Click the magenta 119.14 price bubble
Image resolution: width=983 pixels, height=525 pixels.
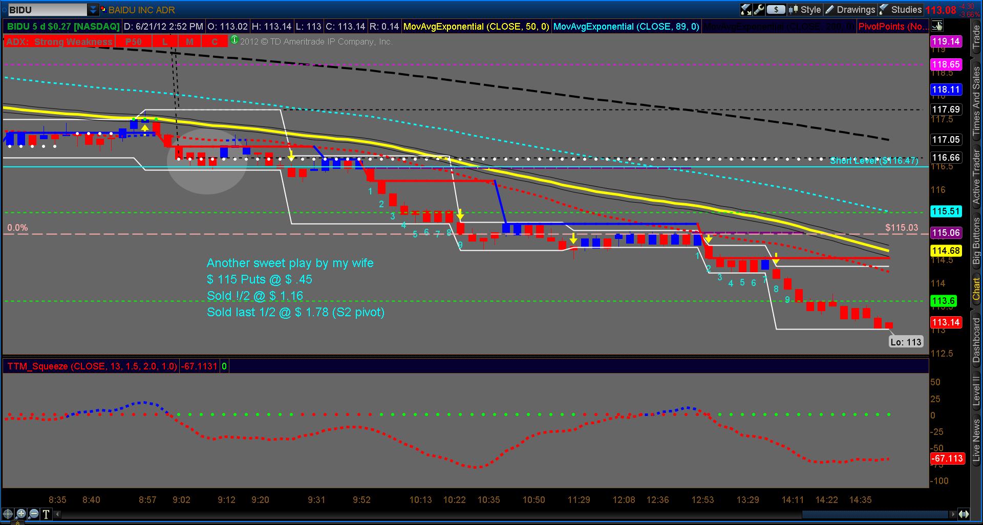pyautogui.click(x=946, y=41)
